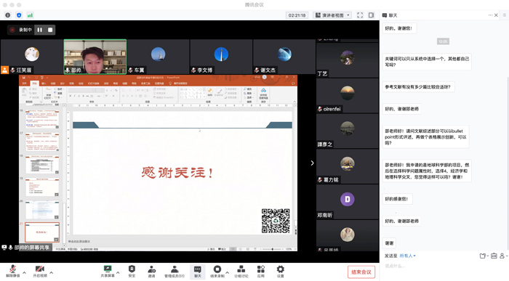Select 葛力铭 participant tile
Image resolution: width=509 pixels, height=281 pixels.
[348, 166]
